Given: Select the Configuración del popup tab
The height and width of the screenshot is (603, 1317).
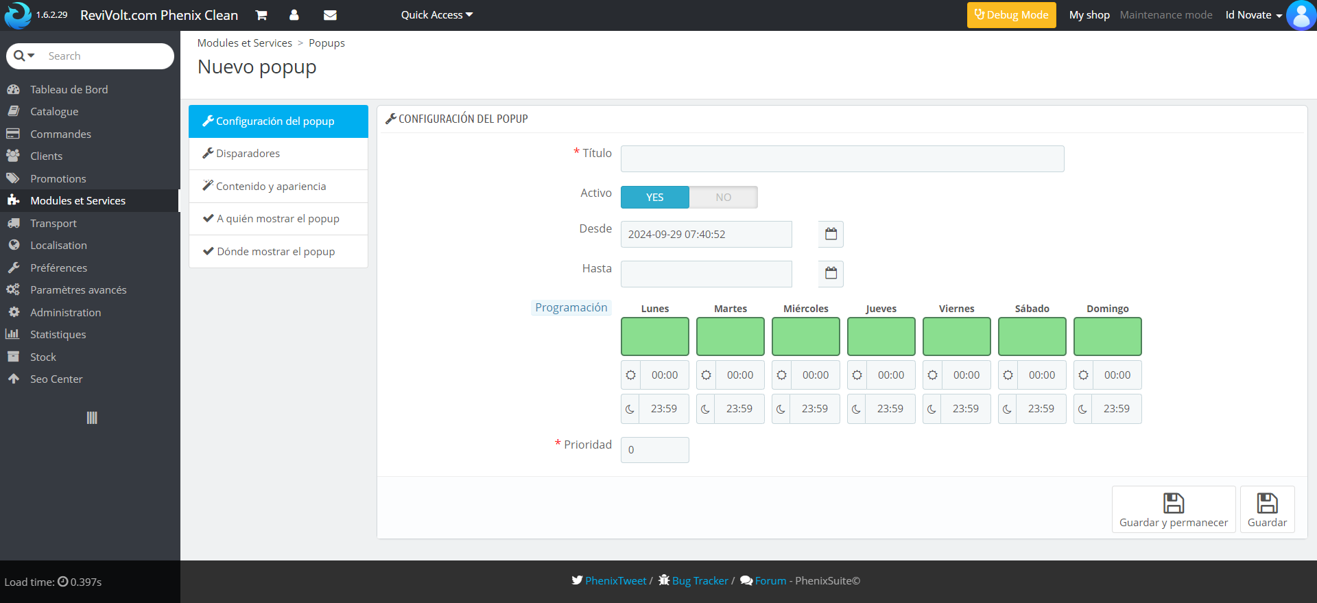Looking at the screenshot, I should coord(278,121).
